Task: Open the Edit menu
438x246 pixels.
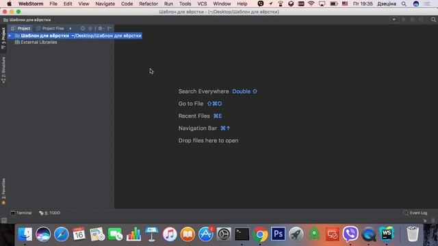Action: [68, 4]
